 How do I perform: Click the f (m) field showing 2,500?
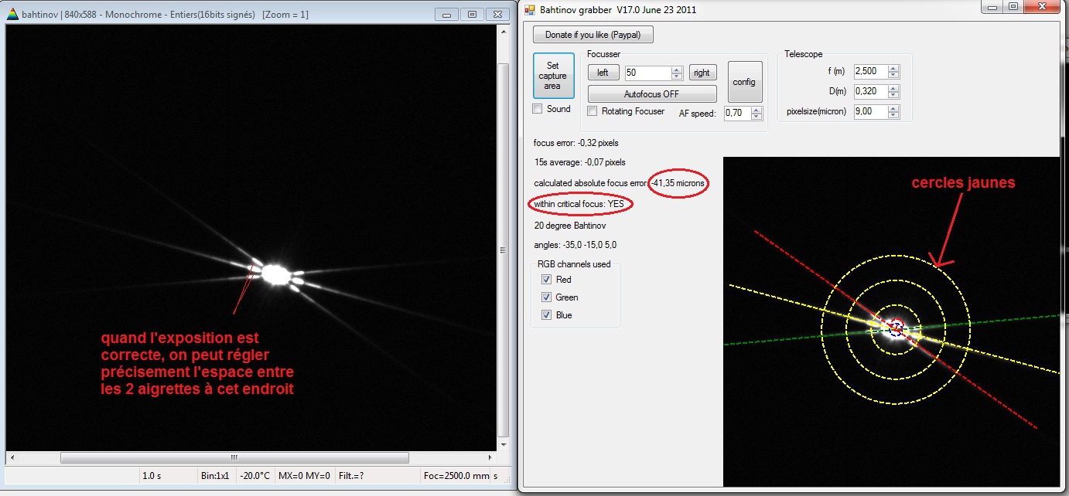click(x=870, y=71)
